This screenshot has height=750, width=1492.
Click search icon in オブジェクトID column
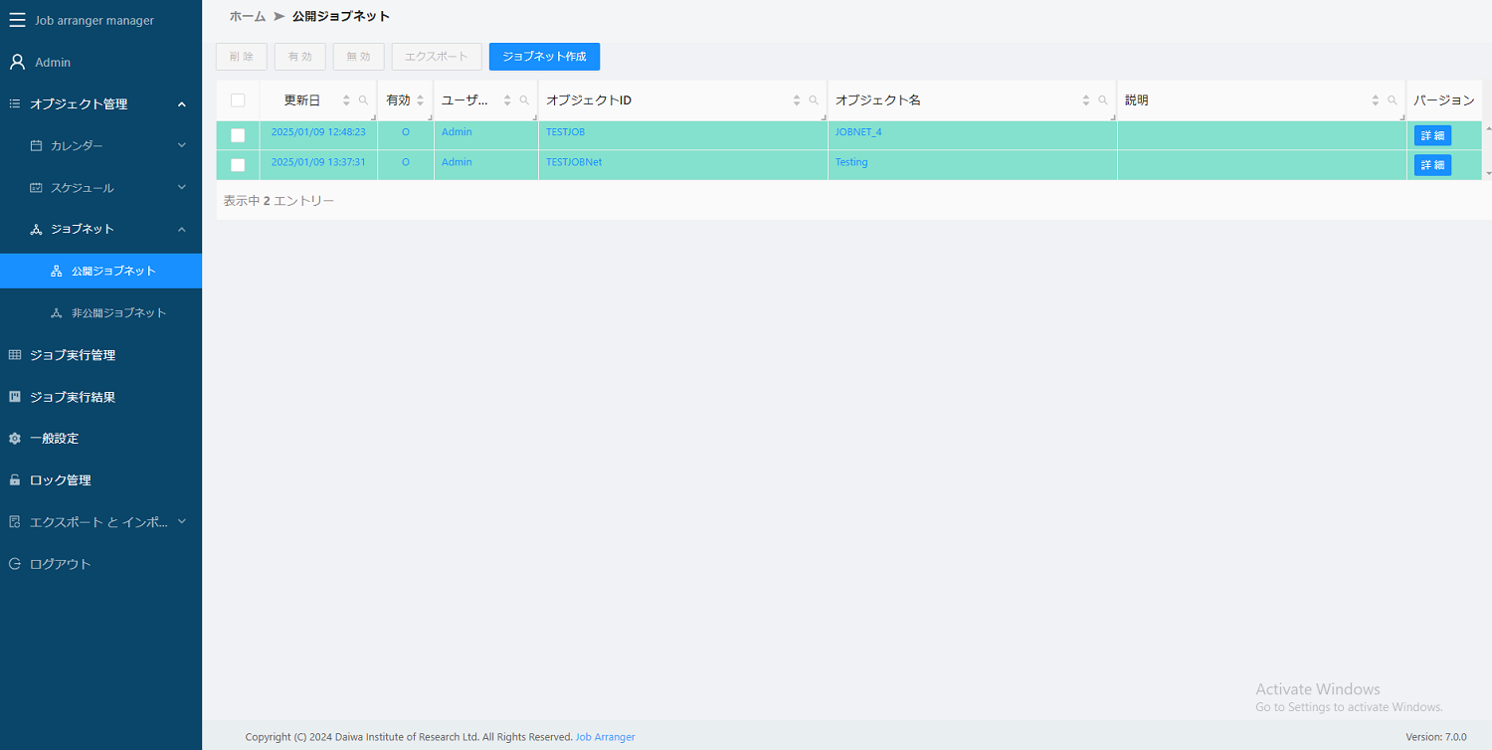coord(814,100)
